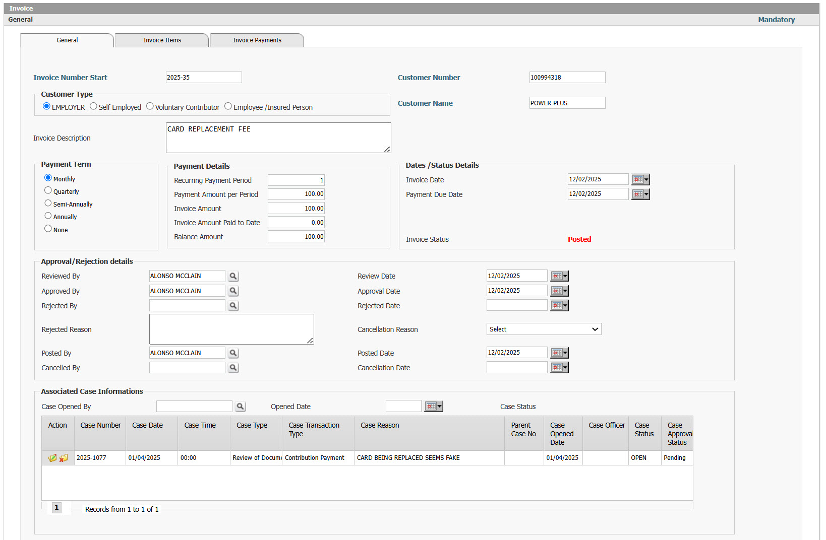This screenshot has height=540, width=826.
Task: Click Invoice Number Start field
Action: tap(204, 77)
